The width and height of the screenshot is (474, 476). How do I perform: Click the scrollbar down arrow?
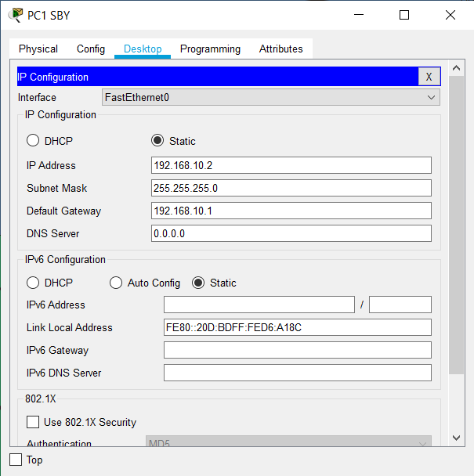point(457,438)
